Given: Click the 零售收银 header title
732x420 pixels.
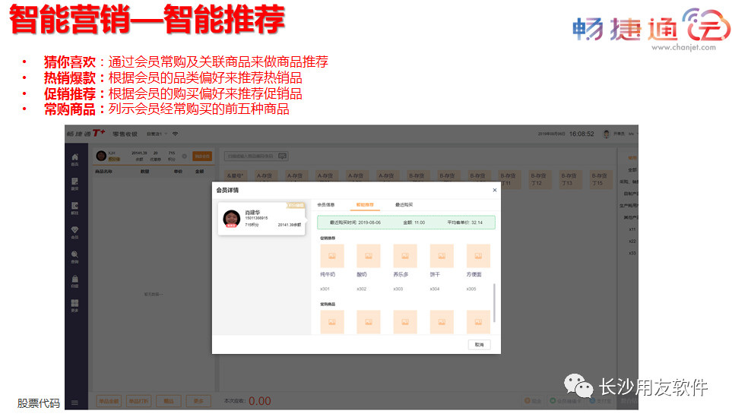Looking at the screenshot, I should (x=125, y=134).
